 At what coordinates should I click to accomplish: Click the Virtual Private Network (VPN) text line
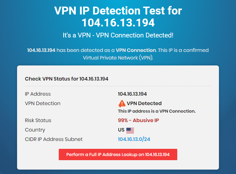(118, 58)
